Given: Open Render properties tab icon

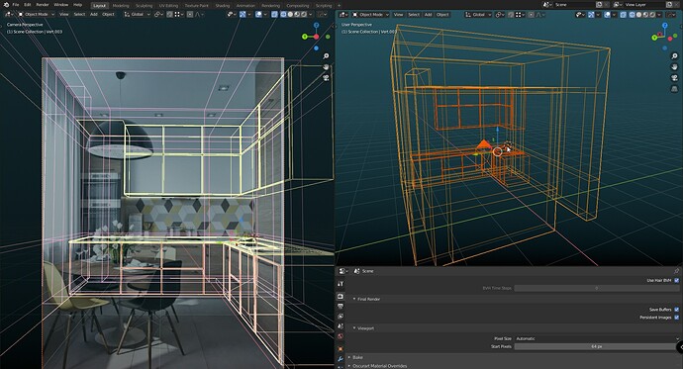Looking at the screenshot, I should (x=341, y=297).
